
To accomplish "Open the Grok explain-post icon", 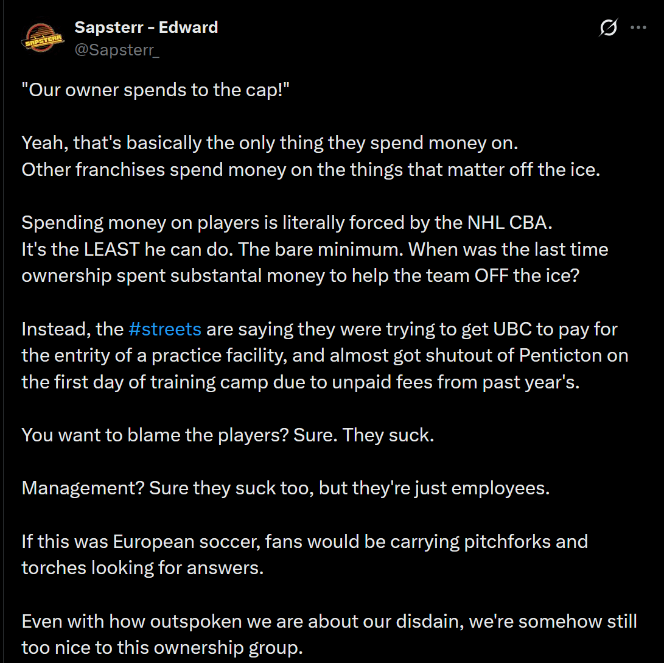I will pos(609,28).
